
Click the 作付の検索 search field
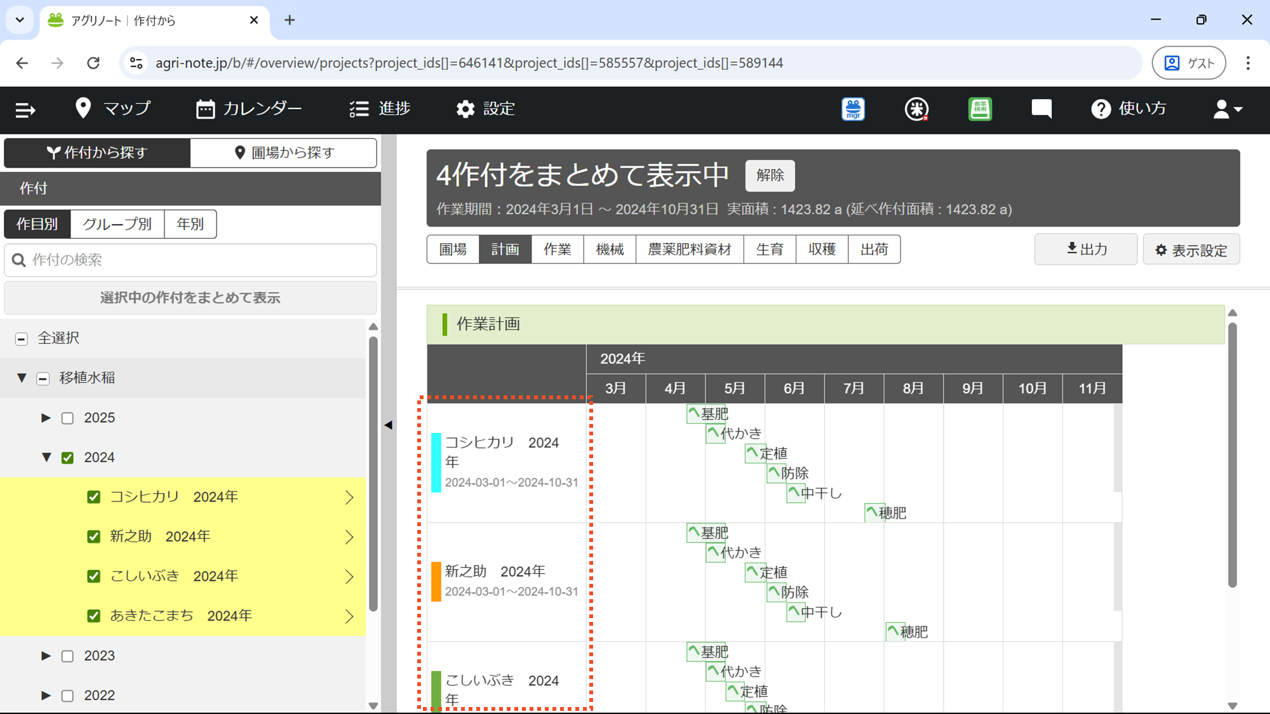tap(190, 260)
